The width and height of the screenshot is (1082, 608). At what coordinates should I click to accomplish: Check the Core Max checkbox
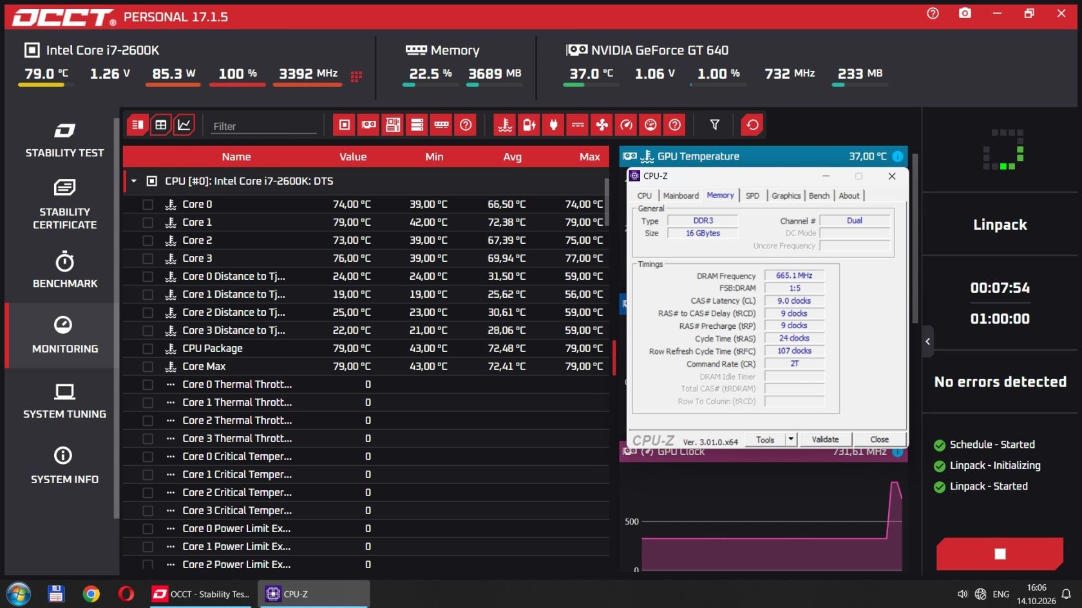(x=148, y=367)
